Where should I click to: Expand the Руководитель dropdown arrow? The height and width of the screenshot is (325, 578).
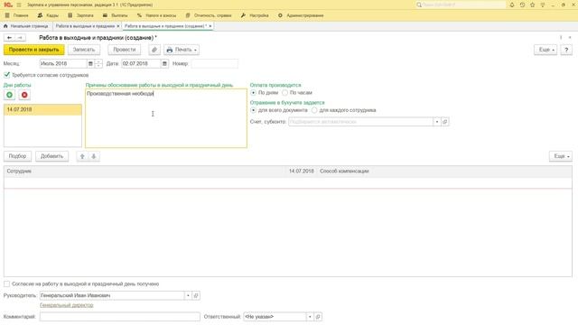tap(188, 295)
